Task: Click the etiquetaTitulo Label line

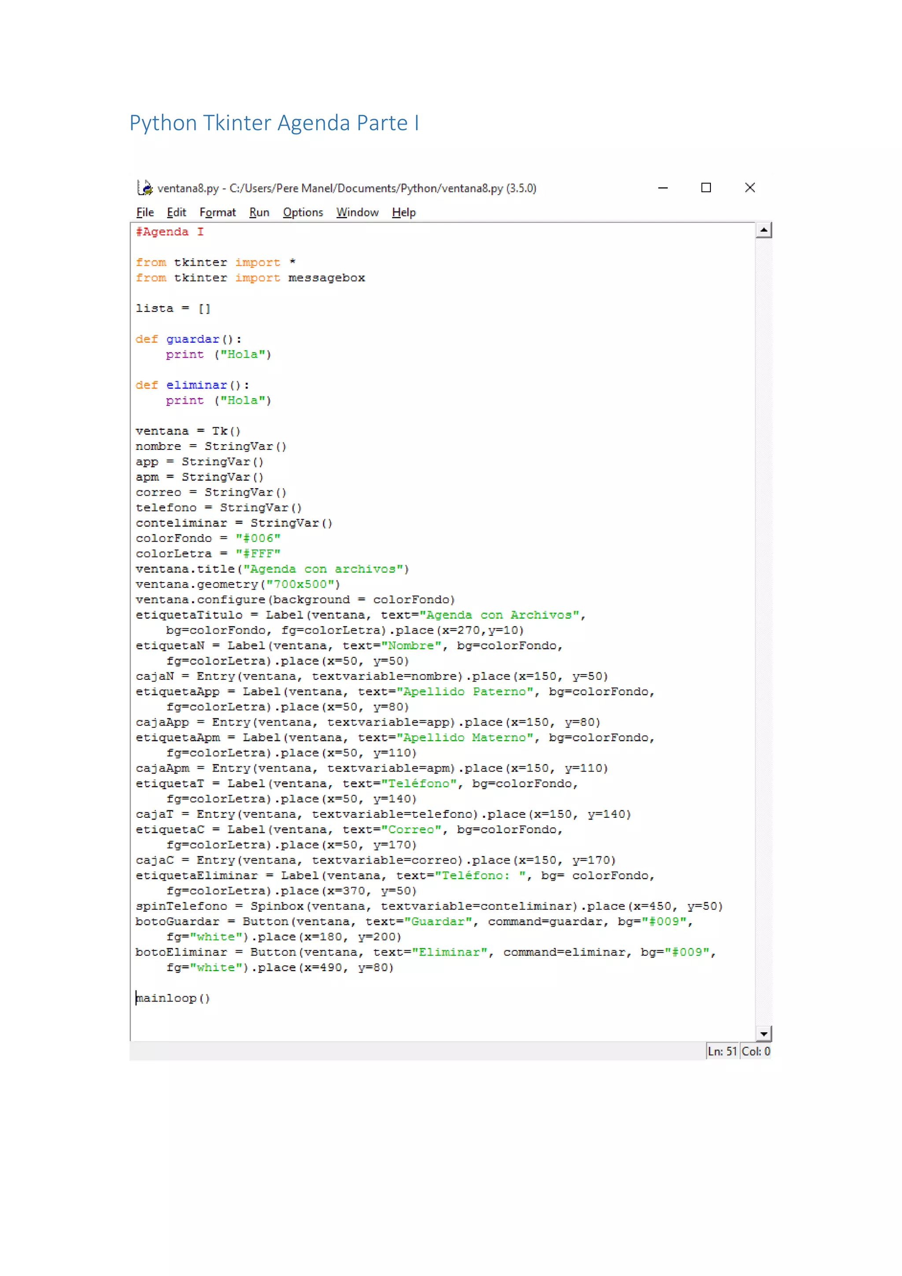Action: click(361, 615)
